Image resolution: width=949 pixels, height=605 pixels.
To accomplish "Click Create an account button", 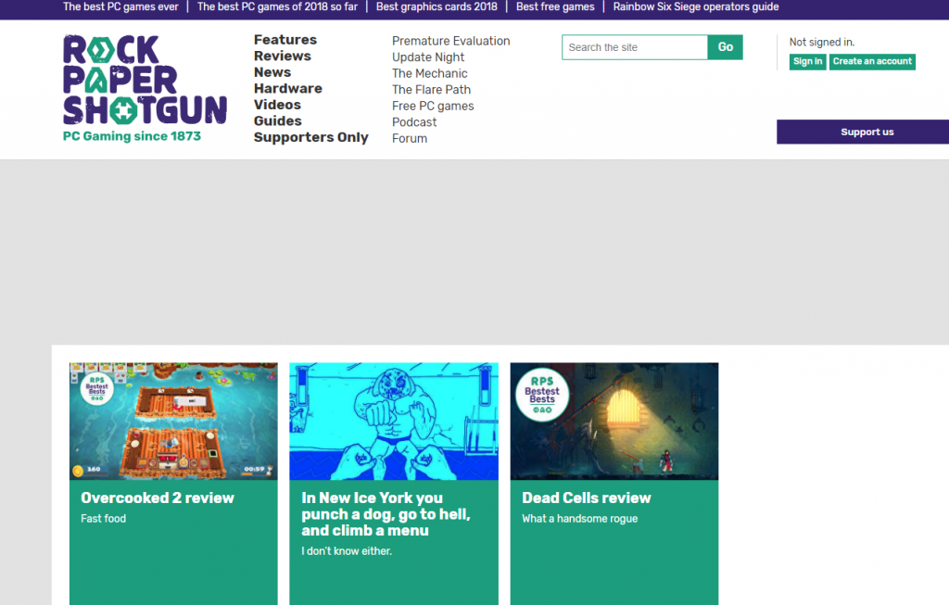I will point(872,62).
